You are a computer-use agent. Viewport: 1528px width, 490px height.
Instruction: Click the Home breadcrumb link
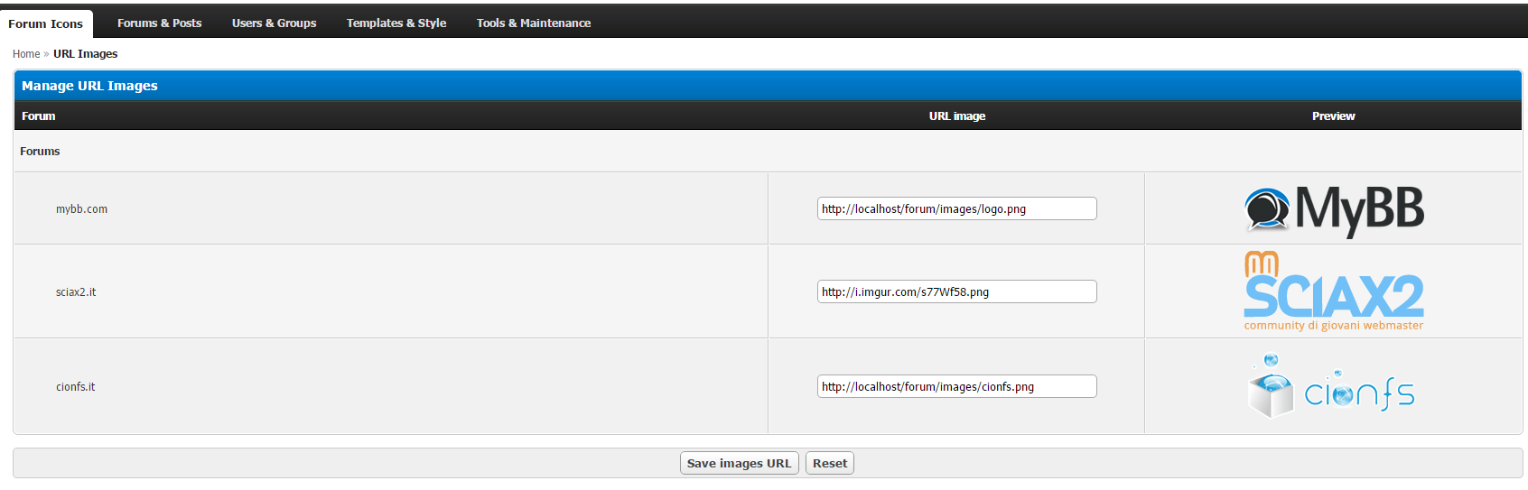[x=26, y=54]
